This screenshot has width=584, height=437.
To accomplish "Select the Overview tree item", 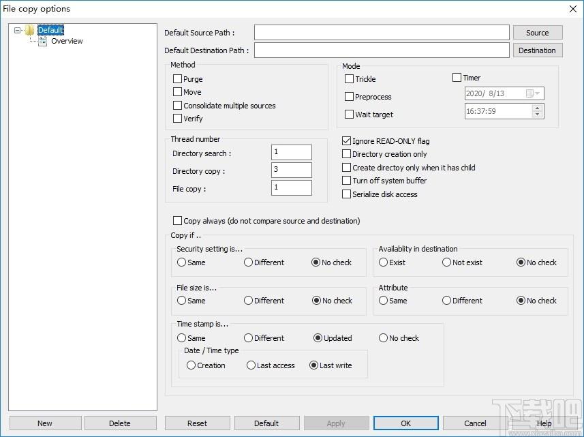I will click(67, 41).
